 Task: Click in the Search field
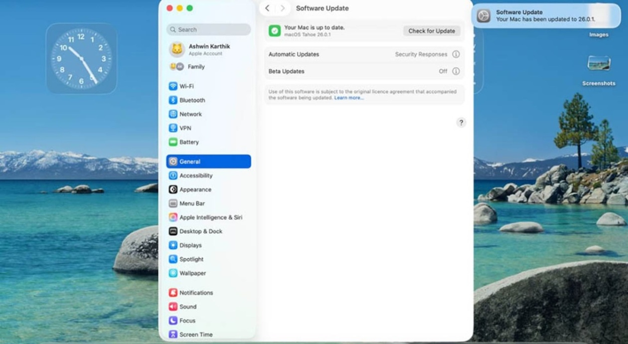(208, 29)
